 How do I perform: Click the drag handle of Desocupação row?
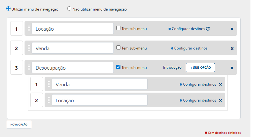pos(29,67)
